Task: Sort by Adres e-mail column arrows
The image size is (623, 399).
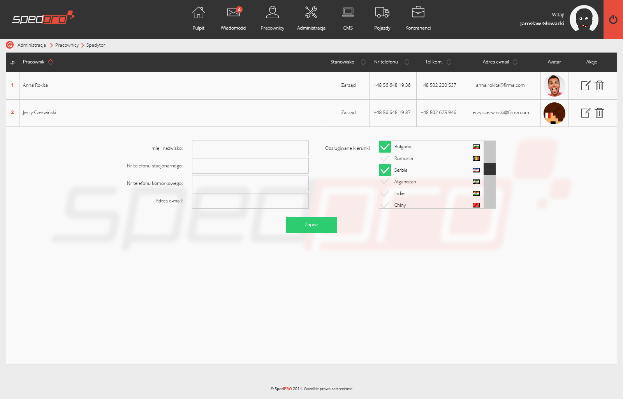Action: [x=515, y=62]
